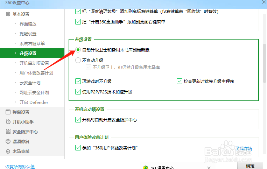Go to 系统右键菜单 section
The height and width of the screenshot is (169, 267).
[32, 44]
